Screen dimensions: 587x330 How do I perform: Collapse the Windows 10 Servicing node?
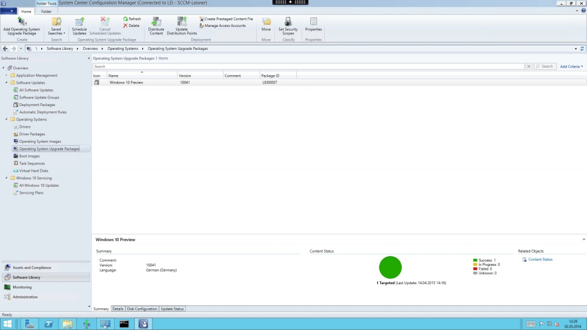click(x=6, y=178)
